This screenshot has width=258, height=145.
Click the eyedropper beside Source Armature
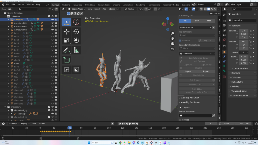coord(214,116)
